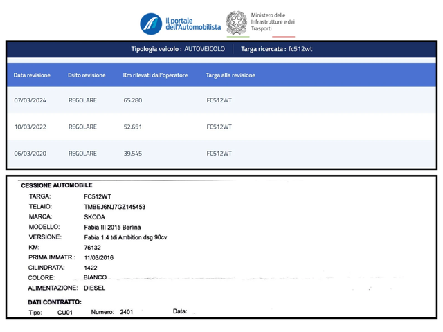Click the 'Targa alla revisione' column header
Image resolution: width=443 pixels, height=332 pixels.
point(230,75)
